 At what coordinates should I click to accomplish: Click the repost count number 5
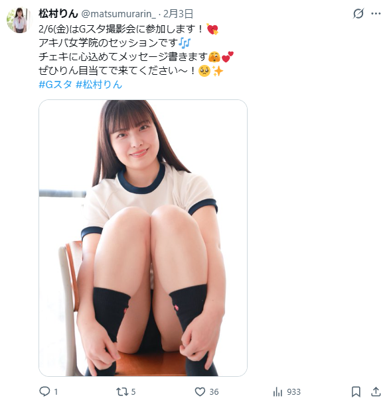[x=133, y=391]
